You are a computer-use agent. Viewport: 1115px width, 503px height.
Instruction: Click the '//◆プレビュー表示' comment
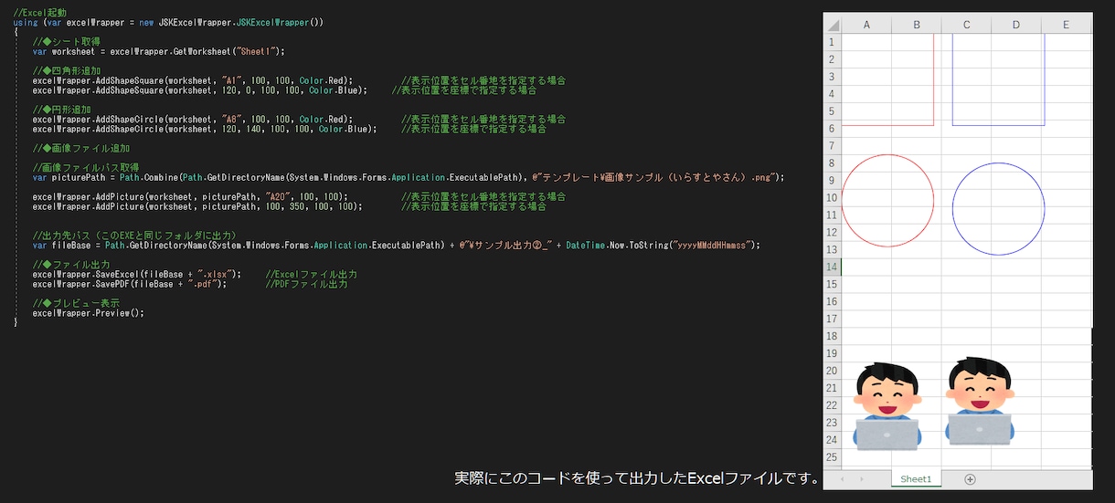point(76,303)
